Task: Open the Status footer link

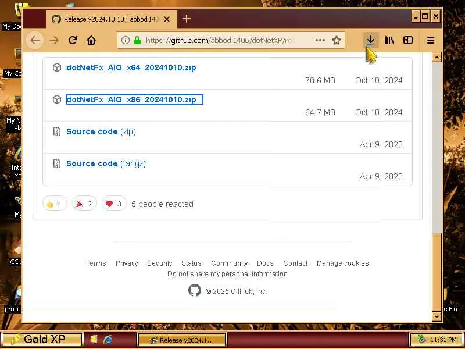Action: (x=191, y=263)
